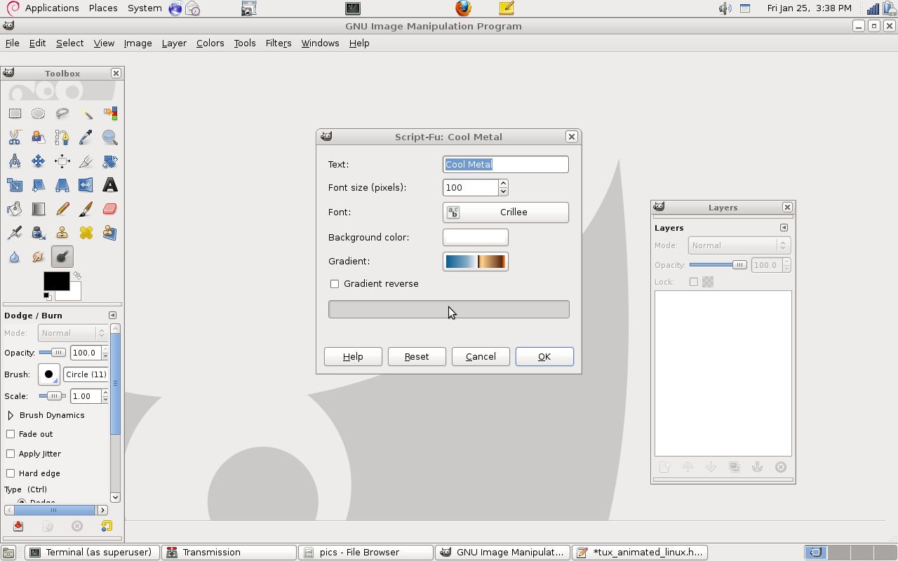
Task: Enable the Gradient reverse checkbox
Action: point(335,284)
